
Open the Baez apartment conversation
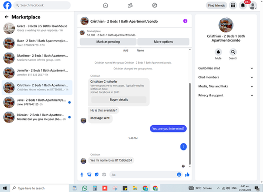point(37,43)
